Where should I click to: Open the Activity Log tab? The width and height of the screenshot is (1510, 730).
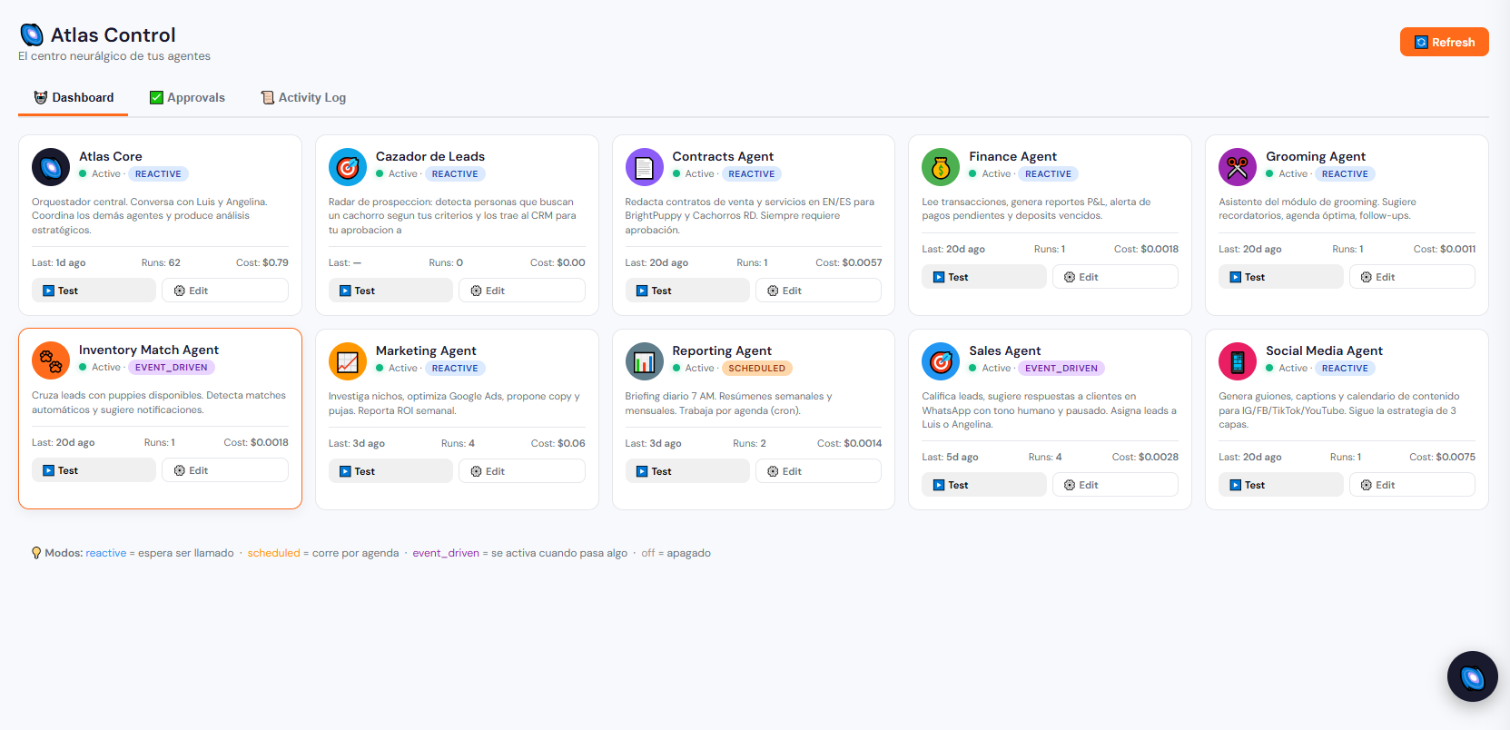(303, 98)
